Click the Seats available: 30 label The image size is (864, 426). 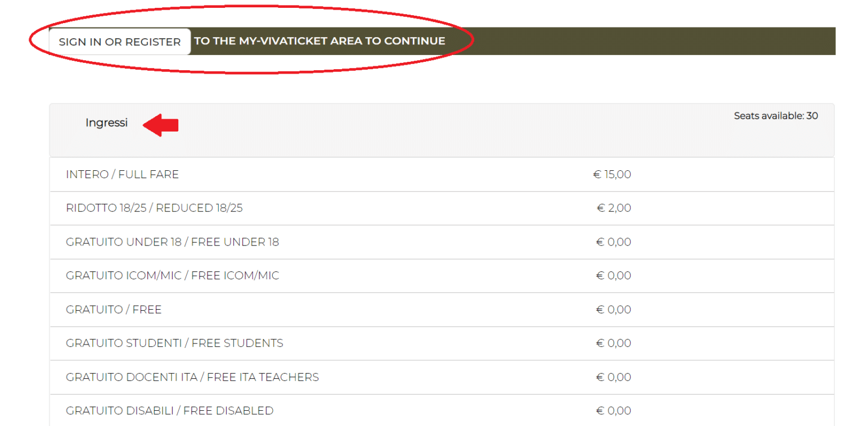(776, 116)
